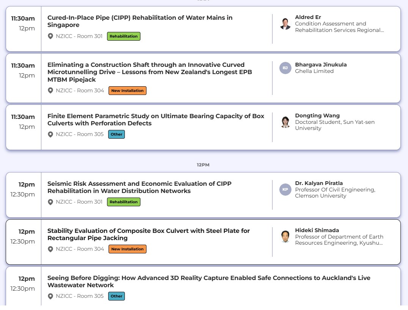Open Dongting Wang's profile photo
408x310 pixels.
pyautogui.click(x=285, y=122)
